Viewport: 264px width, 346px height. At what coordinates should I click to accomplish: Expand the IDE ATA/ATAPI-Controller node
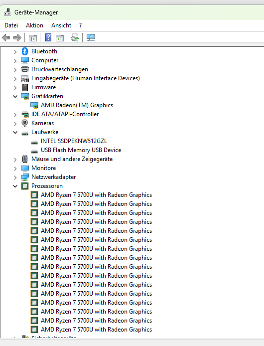coord(15,115)
